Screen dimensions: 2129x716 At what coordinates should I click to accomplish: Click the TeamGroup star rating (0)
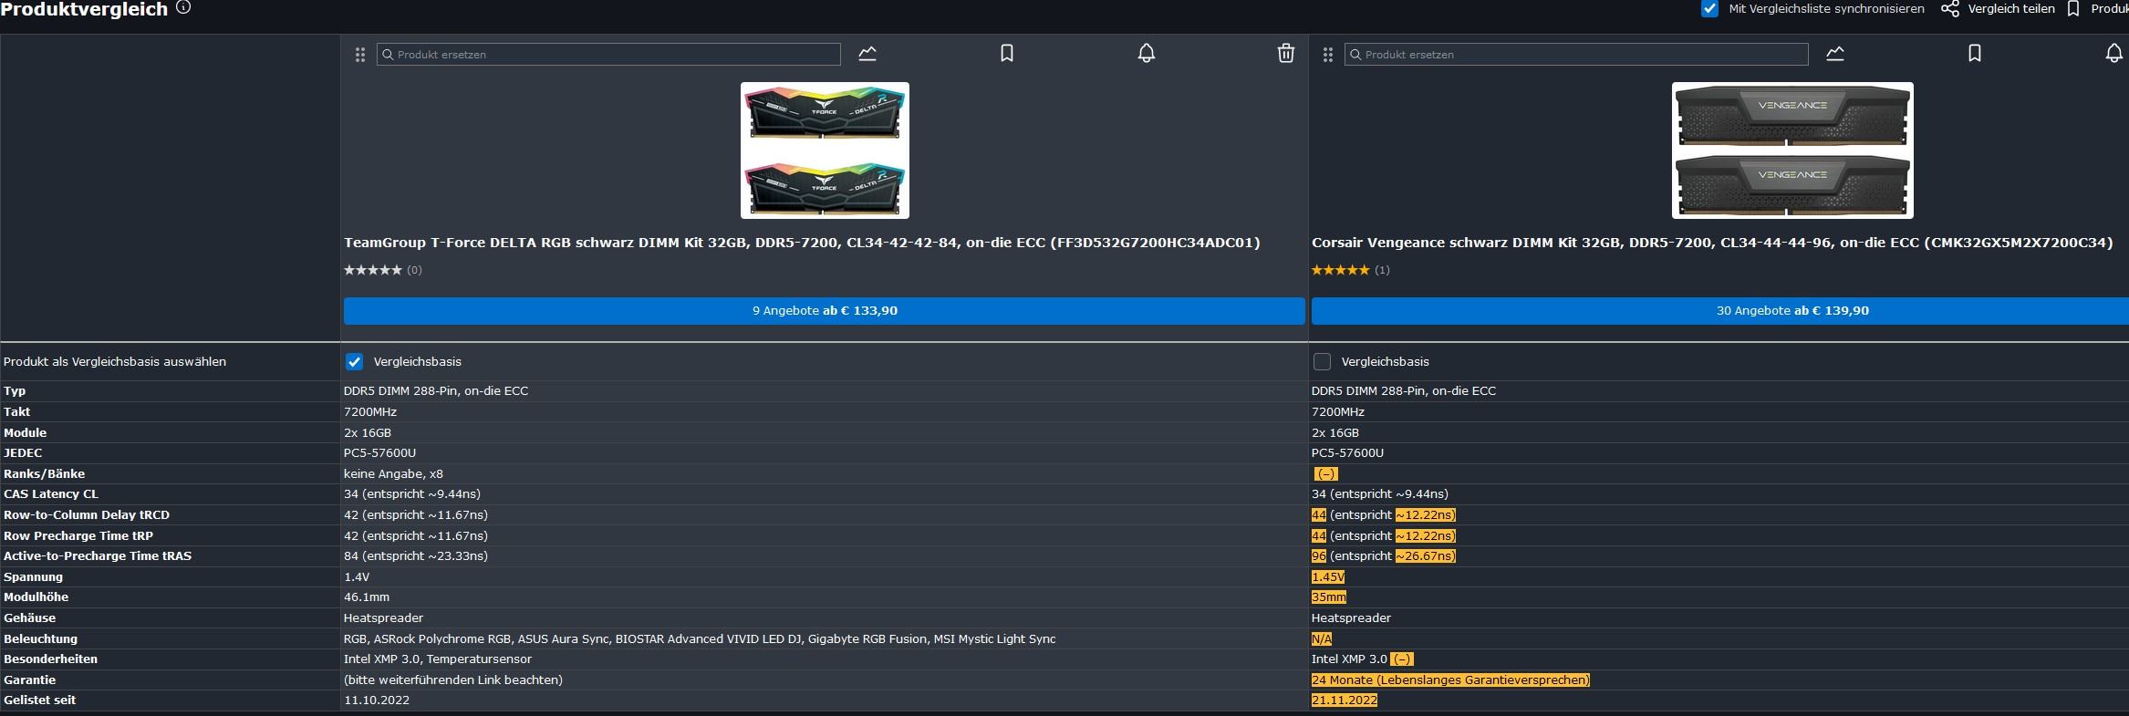coord(382,270)
